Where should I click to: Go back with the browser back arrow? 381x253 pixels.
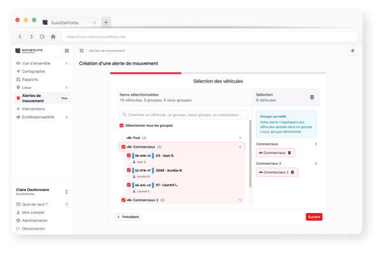tap(20, 37)
